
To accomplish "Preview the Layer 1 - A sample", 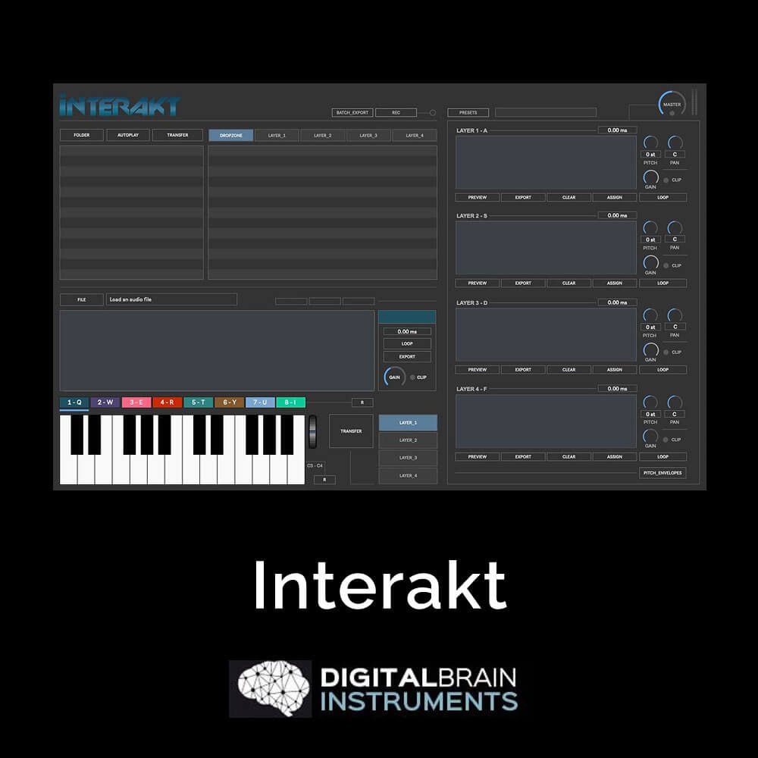I will [x=476, y=197].
